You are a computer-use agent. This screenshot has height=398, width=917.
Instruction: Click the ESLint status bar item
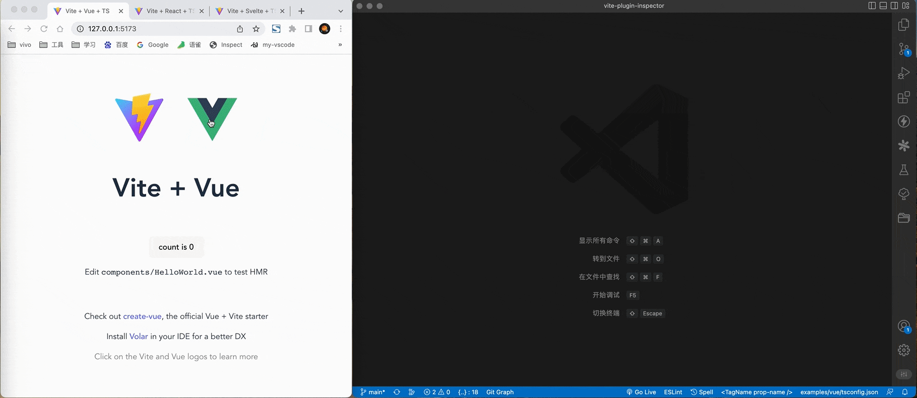[673, 392]
